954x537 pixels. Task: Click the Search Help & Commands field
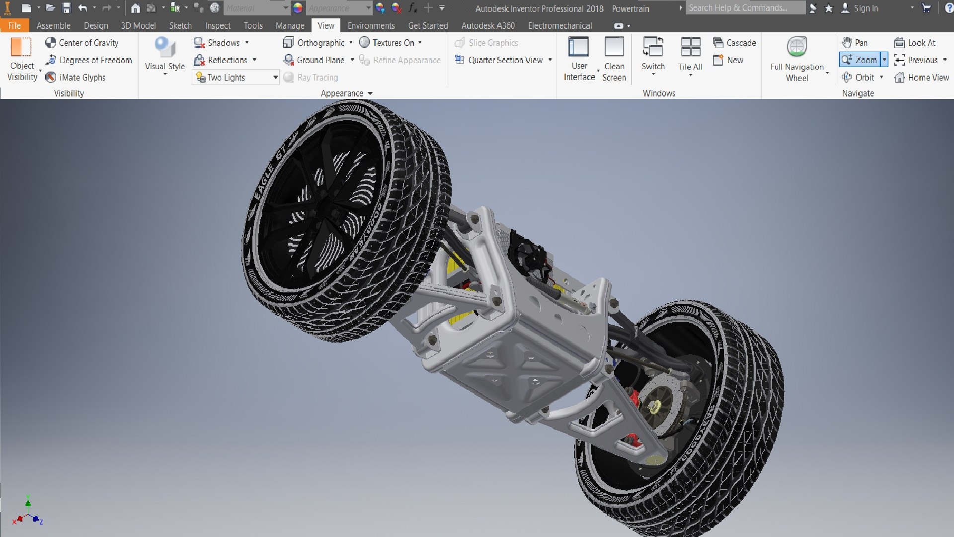pyautogui.click(x=745, y=8)
